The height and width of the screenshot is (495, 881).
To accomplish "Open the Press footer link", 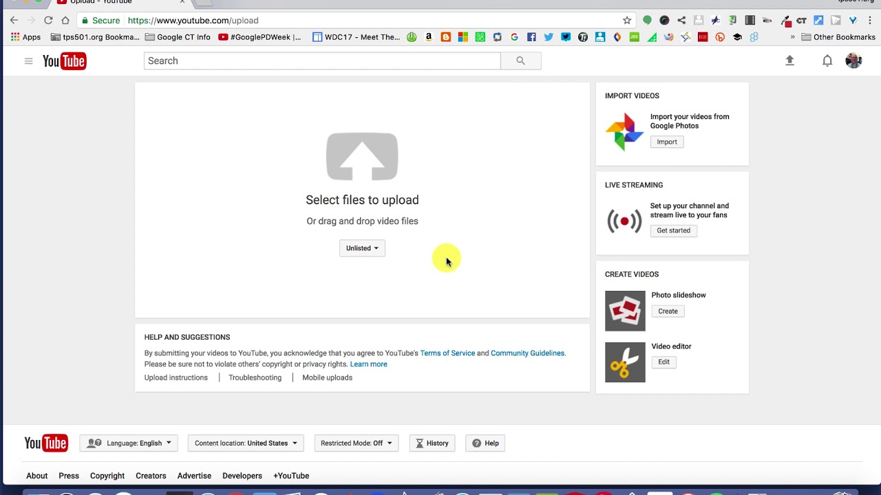I will (69, 476).
